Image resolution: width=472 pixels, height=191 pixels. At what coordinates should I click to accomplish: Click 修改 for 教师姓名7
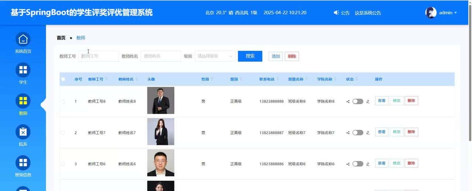point(396,132)
